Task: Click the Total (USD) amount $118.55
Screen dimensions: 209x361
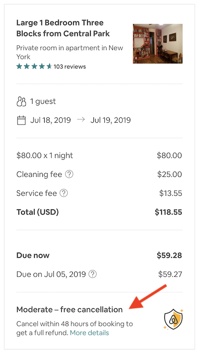Action: tap(168, 212)
